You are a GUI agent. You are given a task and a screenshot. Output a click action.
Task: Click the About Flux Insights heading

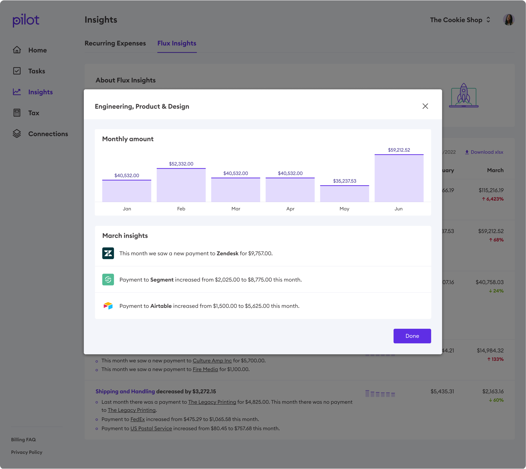point(126,80)
